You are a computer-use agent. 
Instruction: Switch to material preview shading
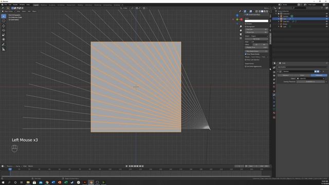tap(265, 11)
